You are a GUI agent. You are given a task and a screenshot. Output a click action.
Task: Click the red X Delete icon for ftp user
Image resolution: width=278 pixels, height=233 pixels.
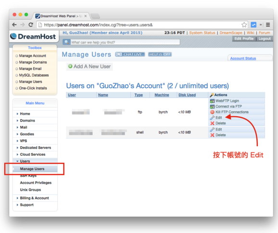(212, 123)
